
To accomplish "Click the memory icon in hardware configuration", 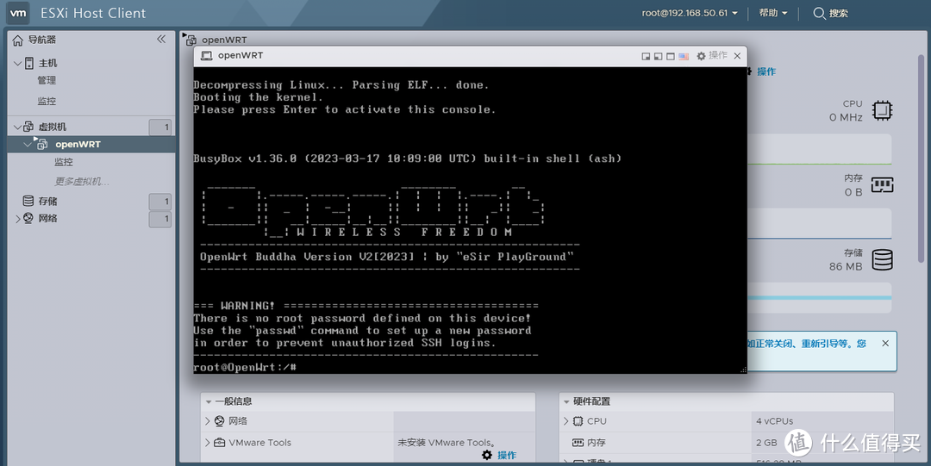I will click(x=578, y=443).
